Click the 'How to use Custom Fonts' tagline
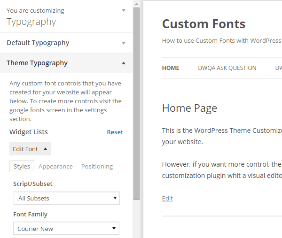Viewport: 282px width, 238px height. point(221,40)
